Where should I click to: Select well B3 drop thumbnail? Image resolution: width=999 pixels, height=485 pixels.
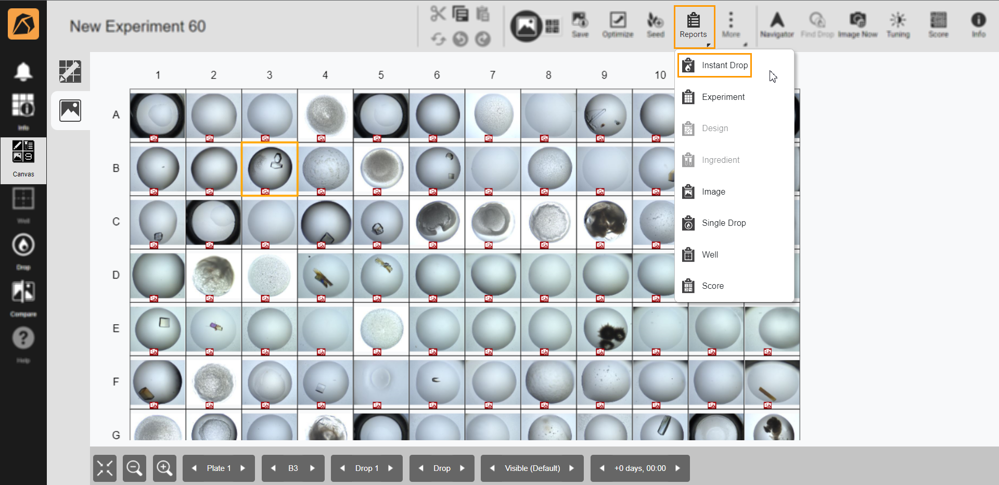point(270,168)
